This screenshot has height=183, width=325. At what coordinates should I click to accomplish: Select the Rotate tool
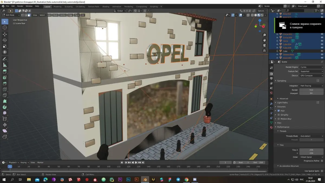(5, 40)
